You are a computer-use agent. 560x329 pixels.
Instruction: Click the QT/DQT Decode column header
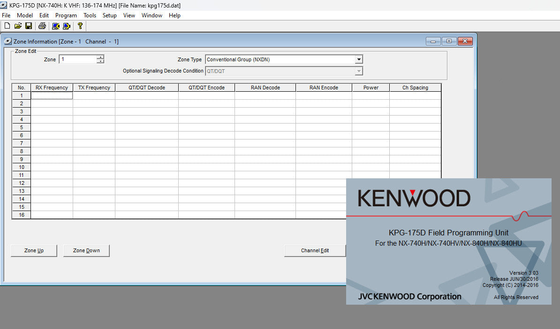coord(147,88)
